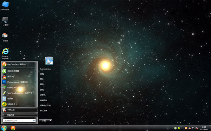Open 计算器 calculator from start menu
The image size is (211, 131).
point(19,99)
